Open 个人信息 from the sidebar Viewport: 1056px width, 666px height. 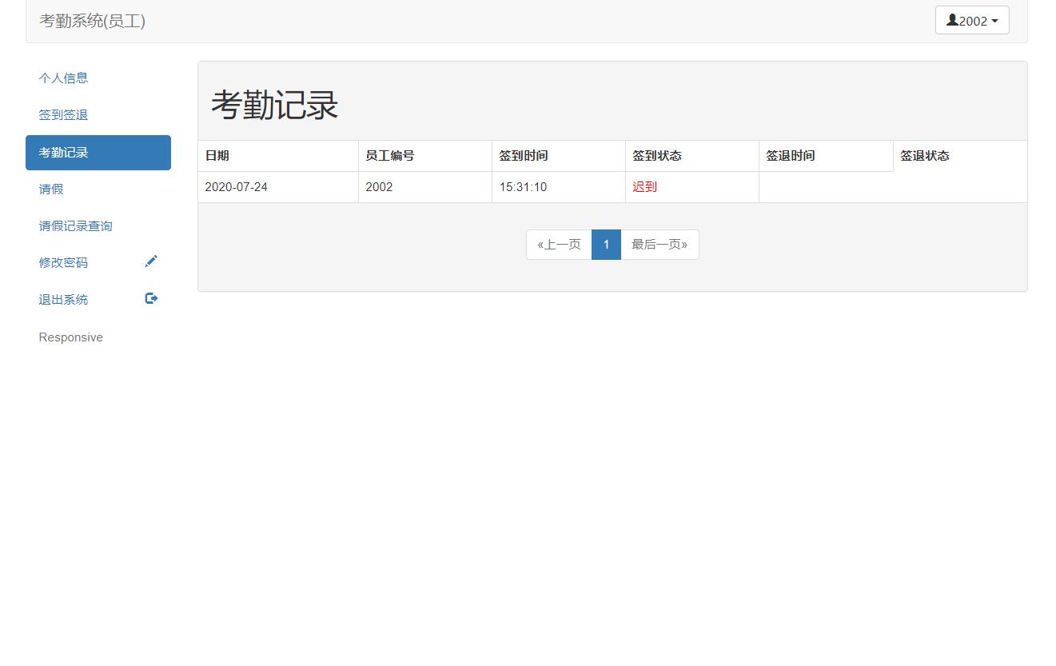click(63, 78)
